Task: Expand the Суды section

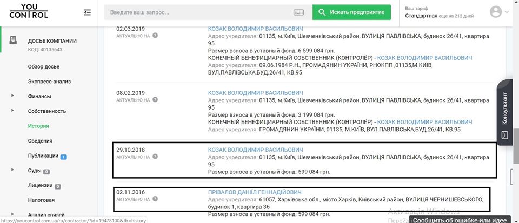Action: (12, 171)
